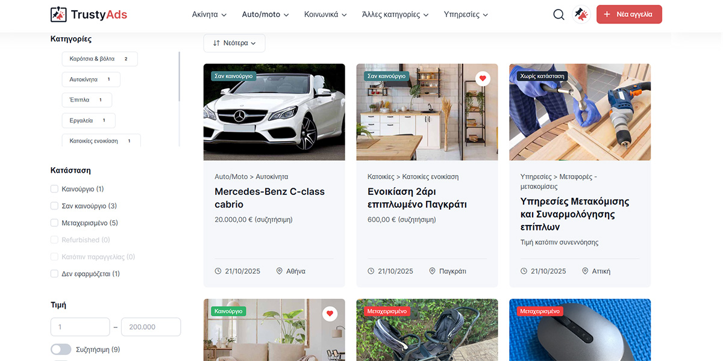The image size is (723, 361).
Task: Select category Αυτοκίνητα
Action: click(x=91, y=79)
